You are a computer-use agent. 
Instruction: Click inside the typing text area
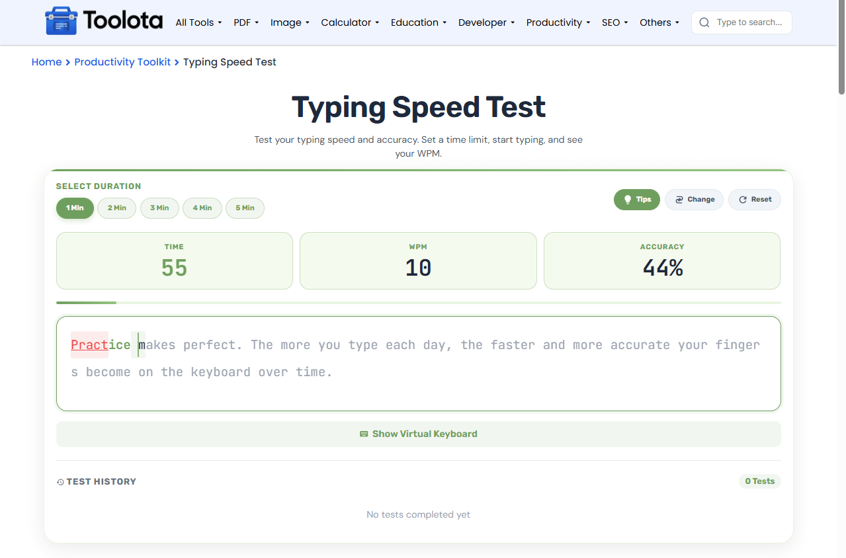pos(419,364)
